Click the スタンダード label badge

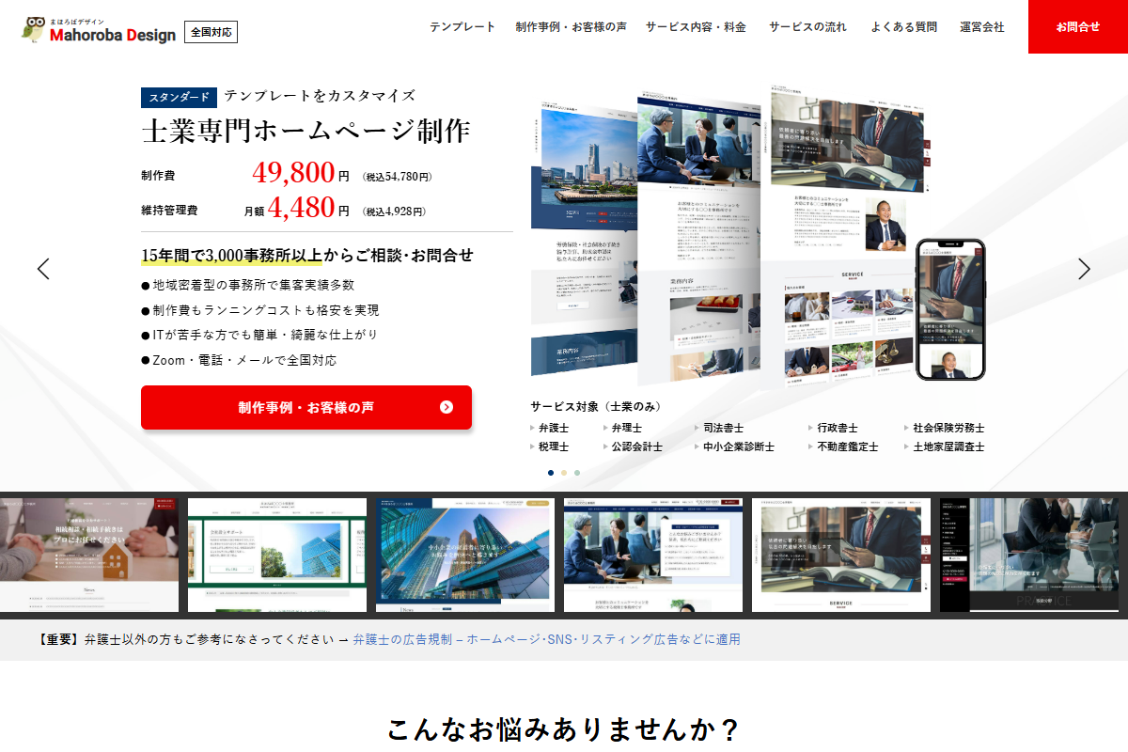180,97
